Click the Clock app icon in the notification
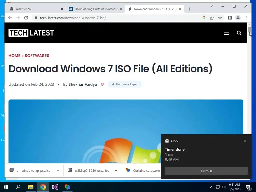 coord(167,141)
